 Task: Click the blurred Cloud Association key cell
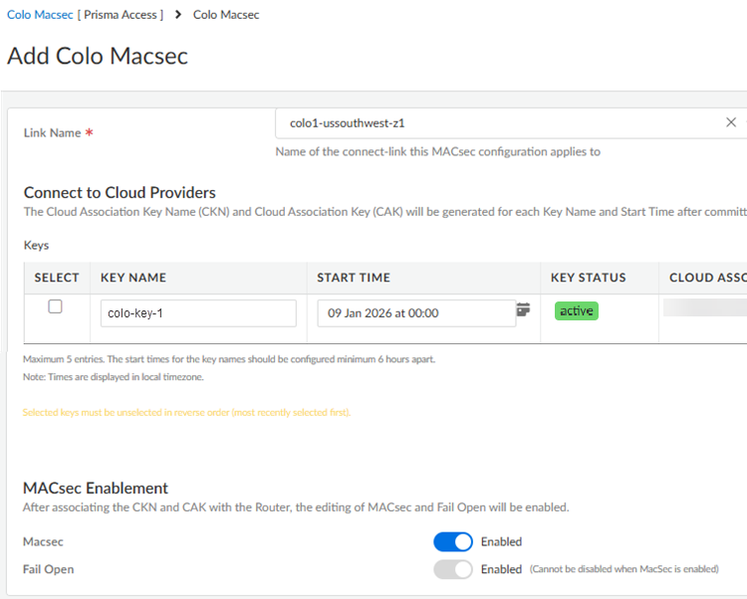coord(704,311)
